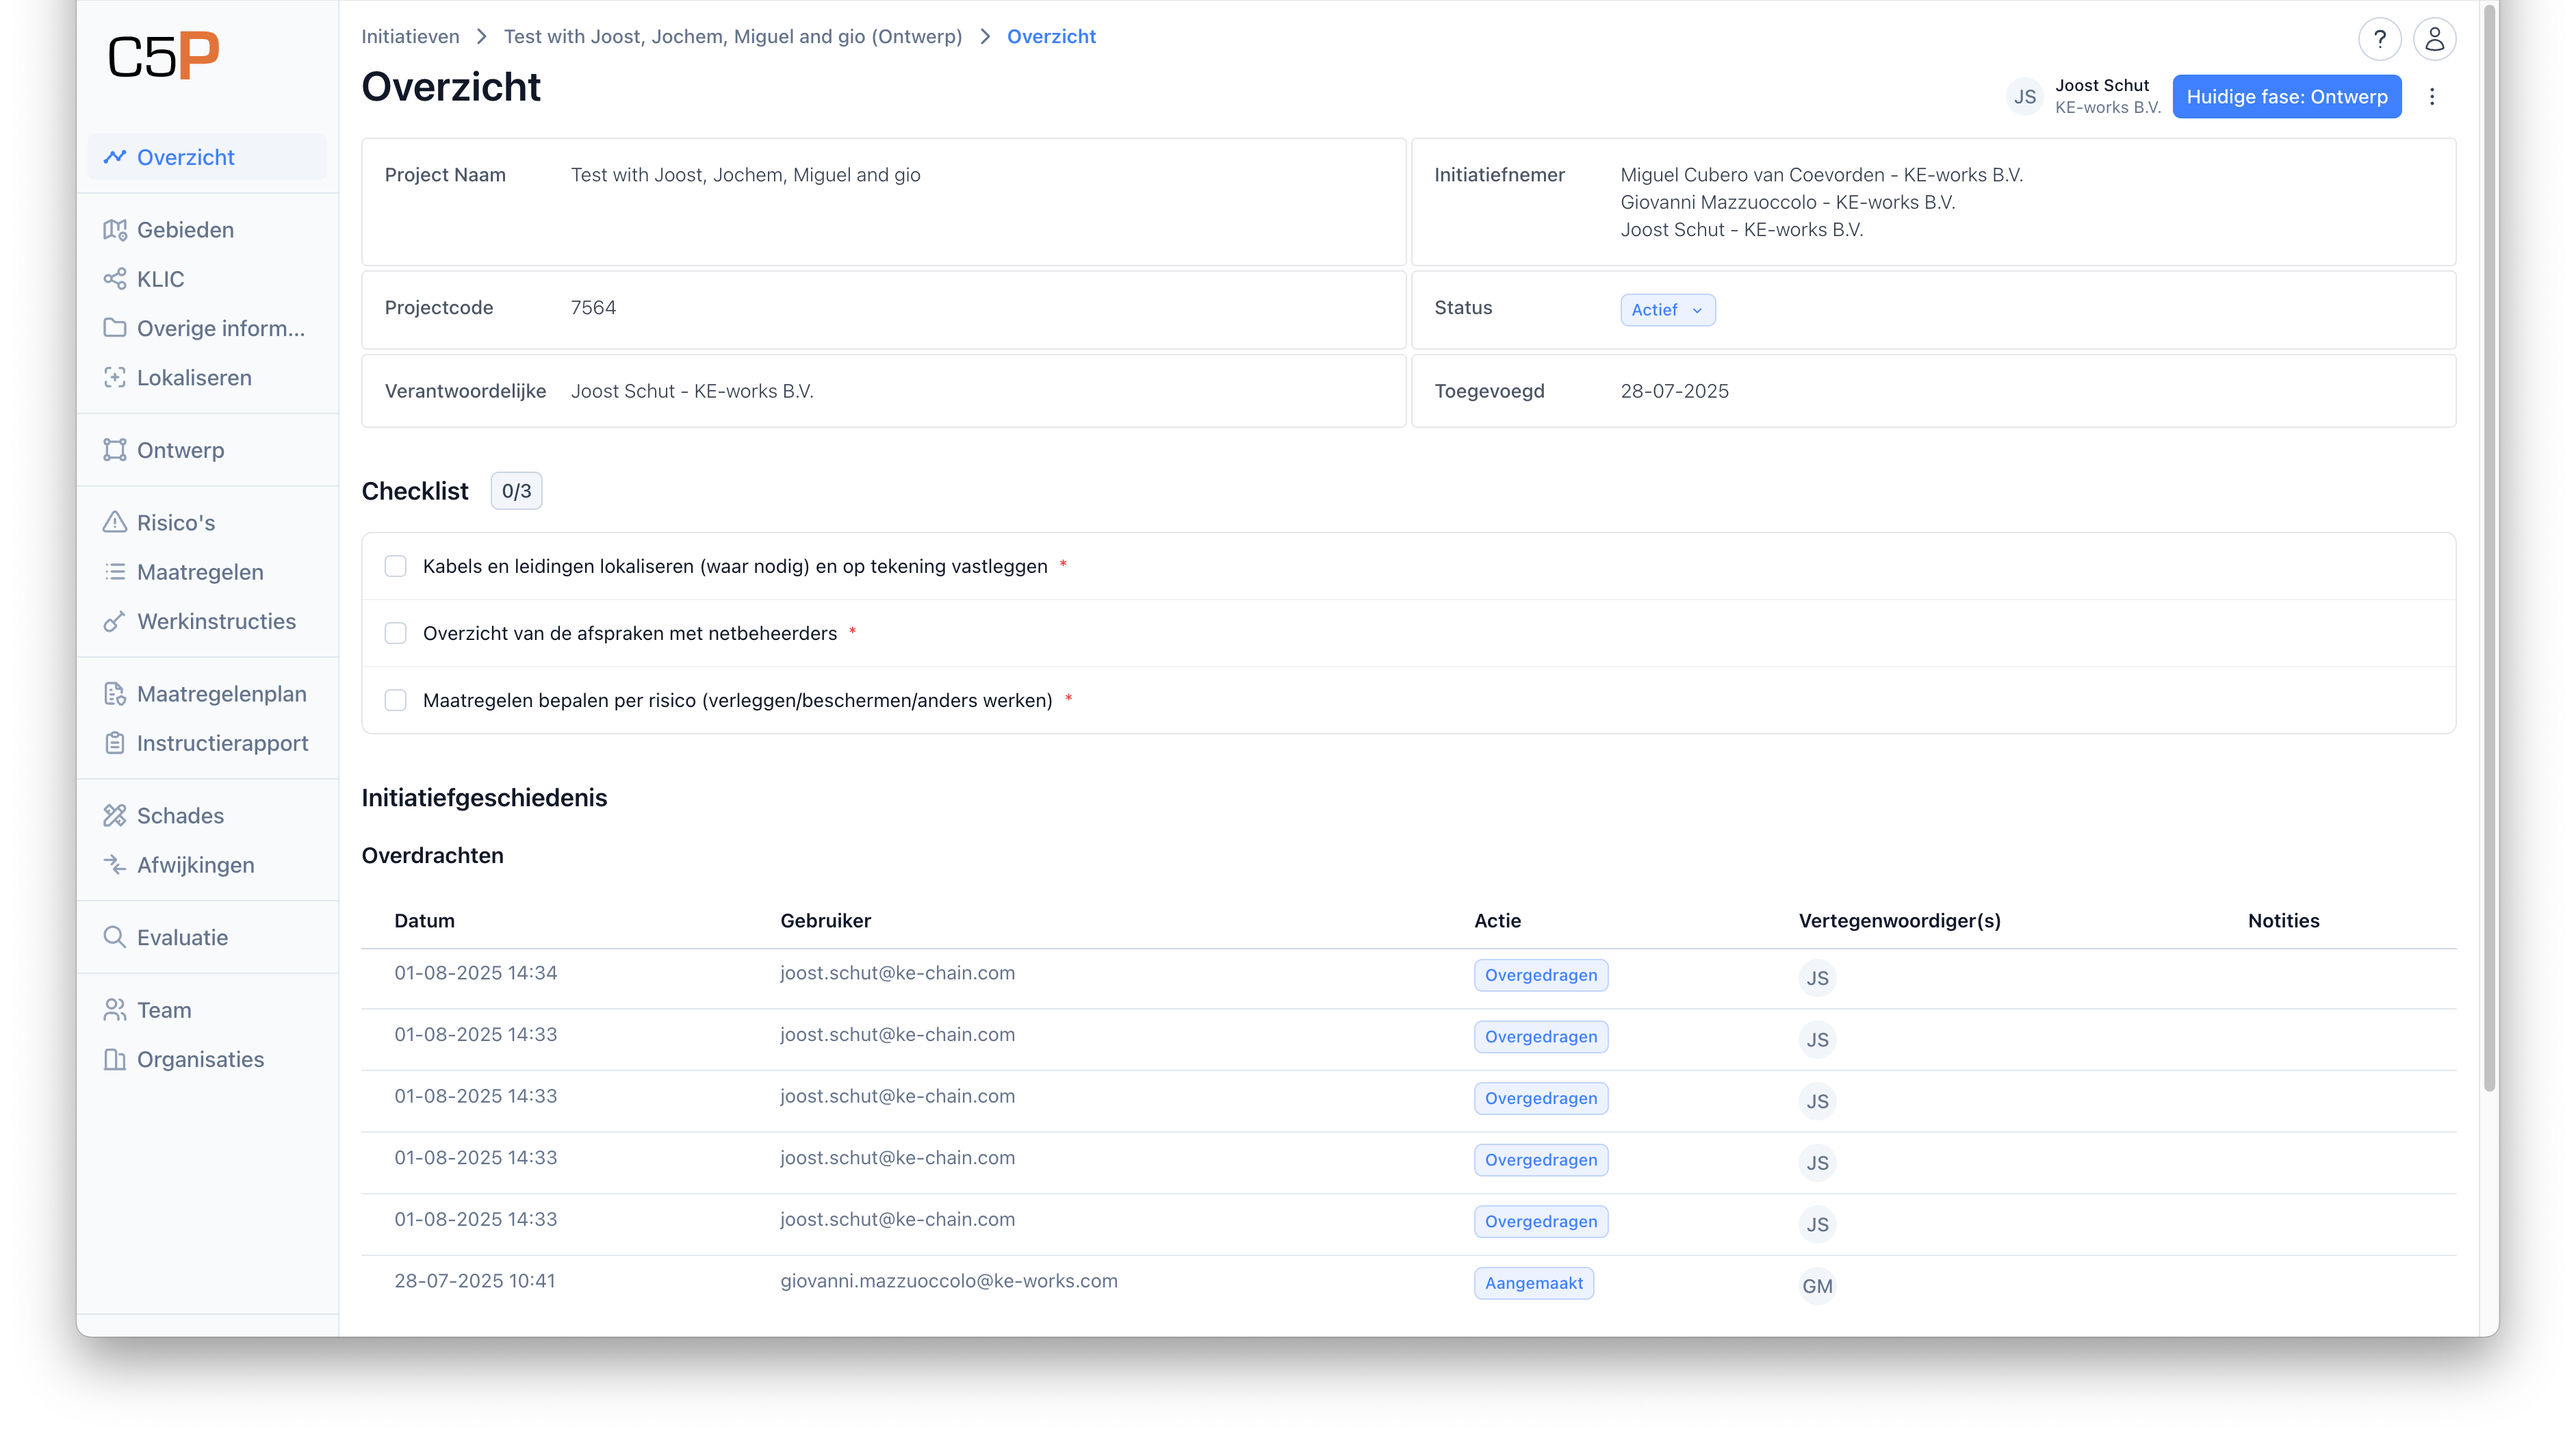Tick 'Overzicht van de afspraken' checkbox
The image size is (2576, 1438).
tap(396, 633)
